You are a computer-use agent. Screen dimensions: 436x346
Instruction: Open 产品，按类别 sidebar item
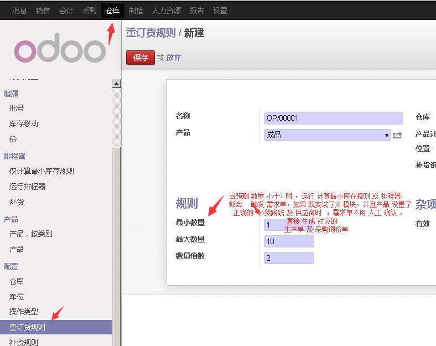coord(31,234)
